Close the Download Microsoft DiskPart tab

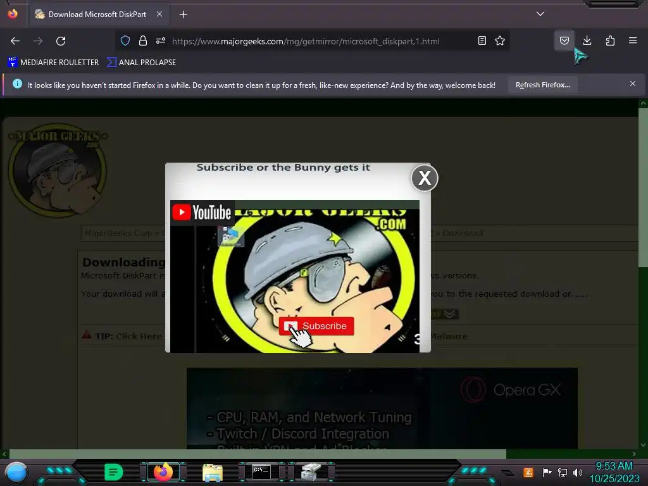pos(159,14)
